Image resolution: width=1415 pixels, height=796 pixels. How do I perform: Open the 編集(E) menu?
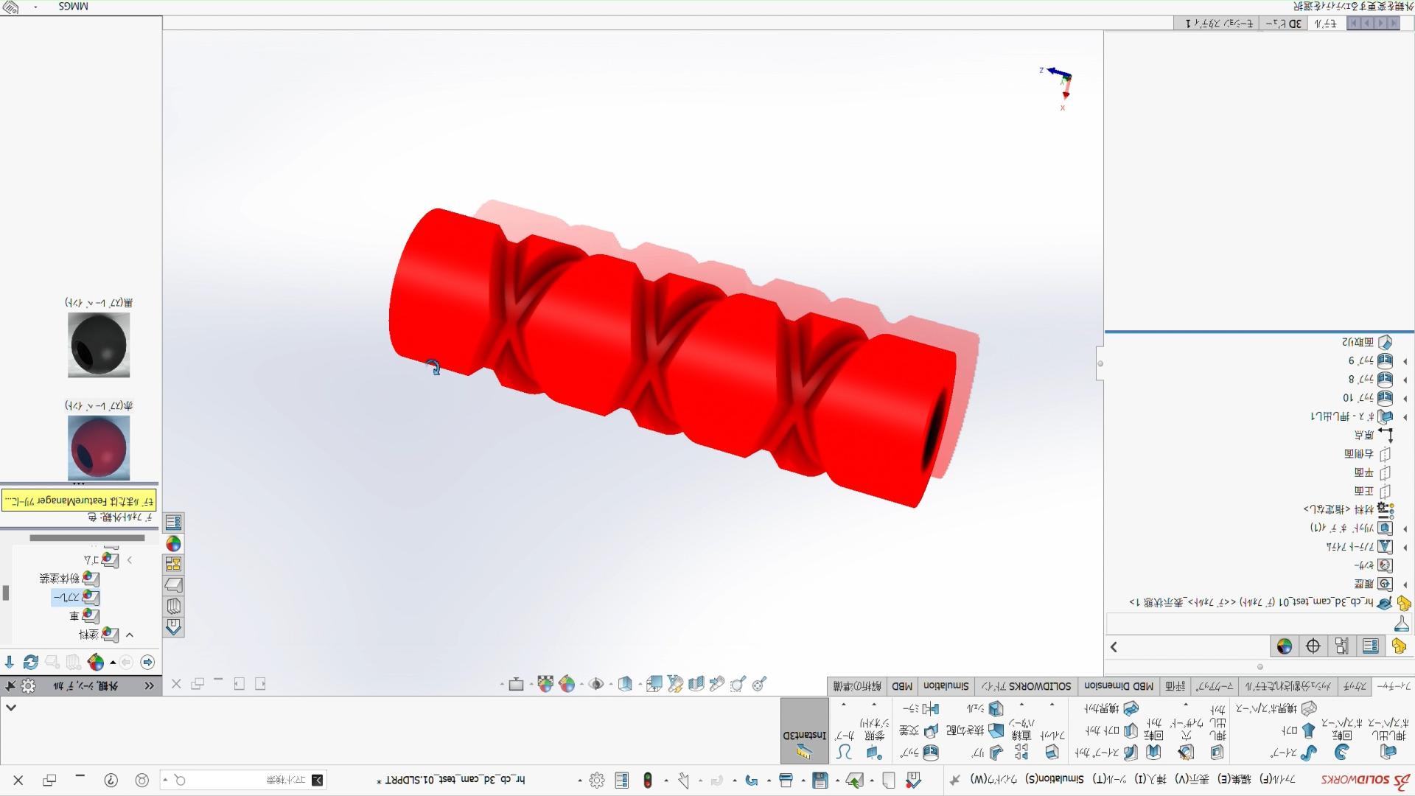click(x=1235, y=779)
